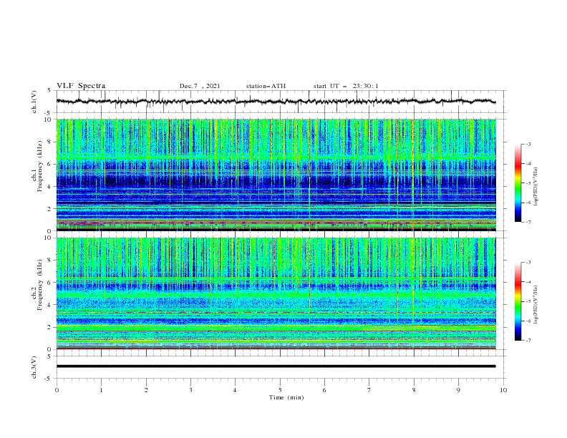Click the ch.3 thick black flat trace
Image resolution: width=567 pixels, height=438 pixels.
(x=276, y=366)
